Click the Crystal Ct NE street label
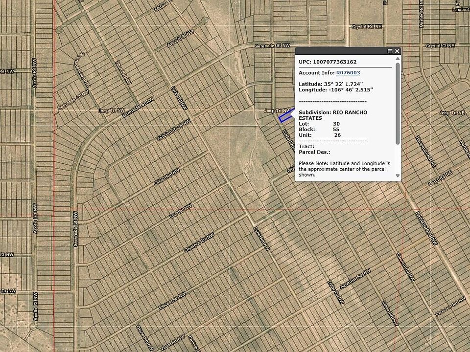The width and height of the screenshot is (470, 352). (440, 46)
